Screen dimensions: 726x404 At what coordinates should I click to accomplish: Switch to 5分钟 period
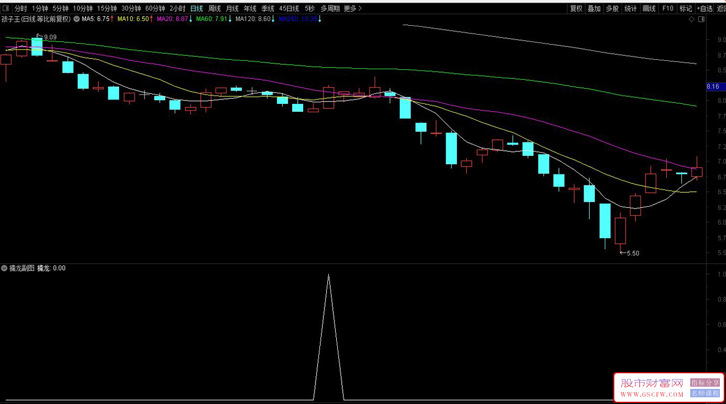coord(60,8)
